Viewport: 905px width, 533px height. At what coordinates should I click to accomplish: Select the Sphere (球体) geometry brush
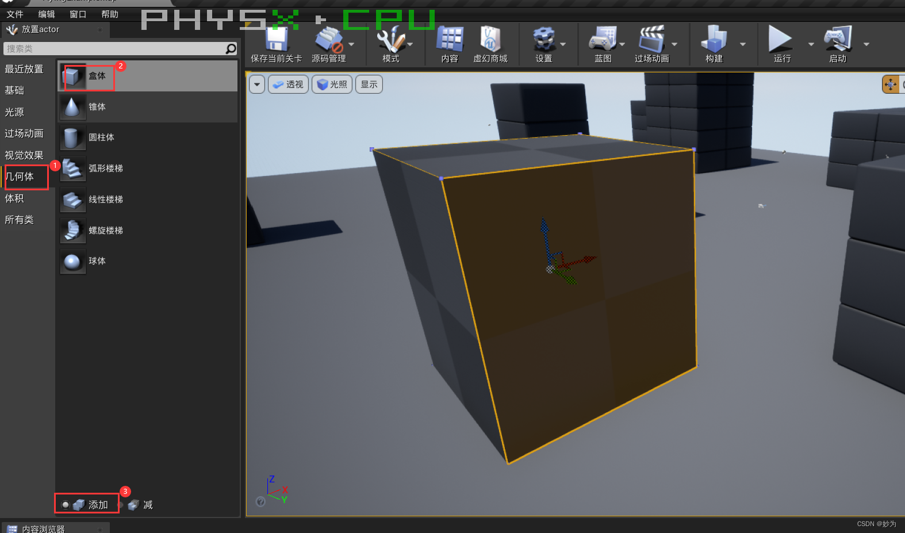[x=147, y=261]
